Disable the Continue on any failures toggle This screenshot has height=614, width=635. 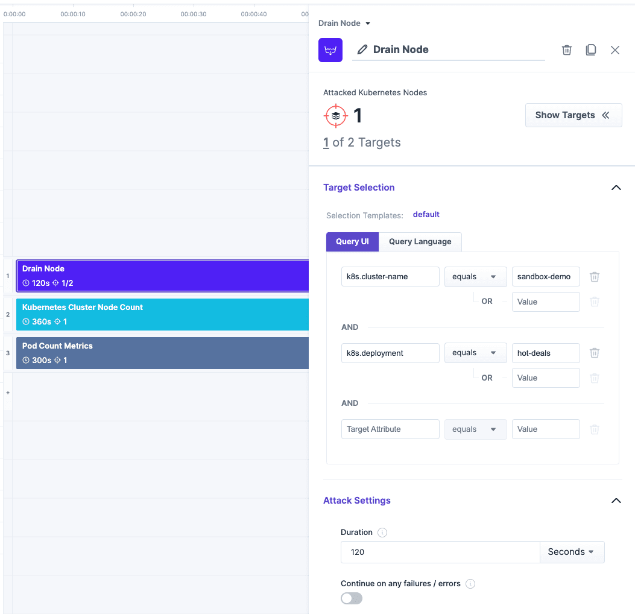tap(352, 598)
